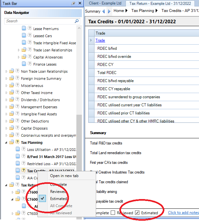Expand the Miscellaneous node
This screenshot has height=222, width=199.
coord(6,86)
